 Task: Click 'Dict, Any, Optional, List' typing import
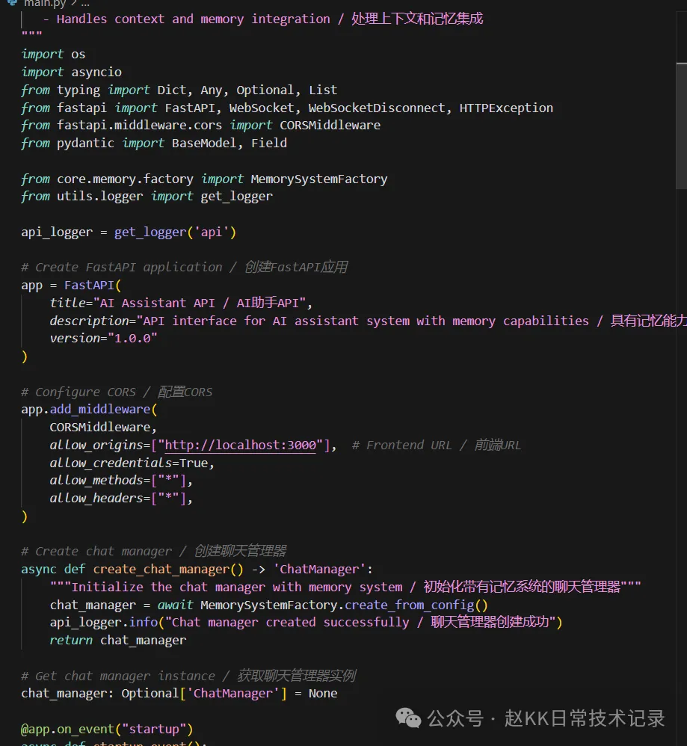(x=247, y=90)
